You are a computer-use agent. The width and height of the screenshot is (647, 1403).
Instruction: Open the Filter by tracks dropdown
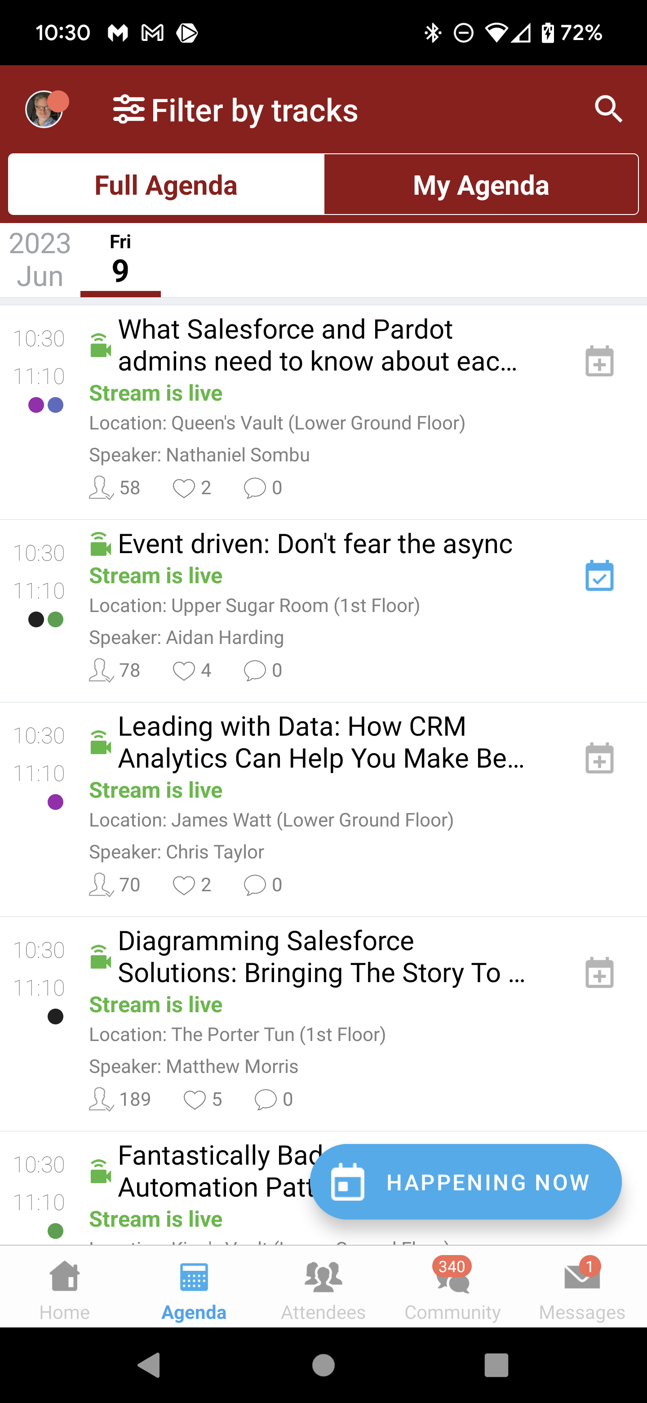(x=235, y=111)
